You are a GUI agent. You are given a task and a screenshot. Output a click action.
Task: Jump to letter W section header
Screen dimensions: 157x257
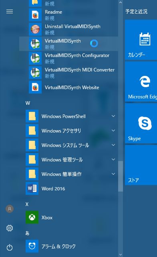[28, 103]
